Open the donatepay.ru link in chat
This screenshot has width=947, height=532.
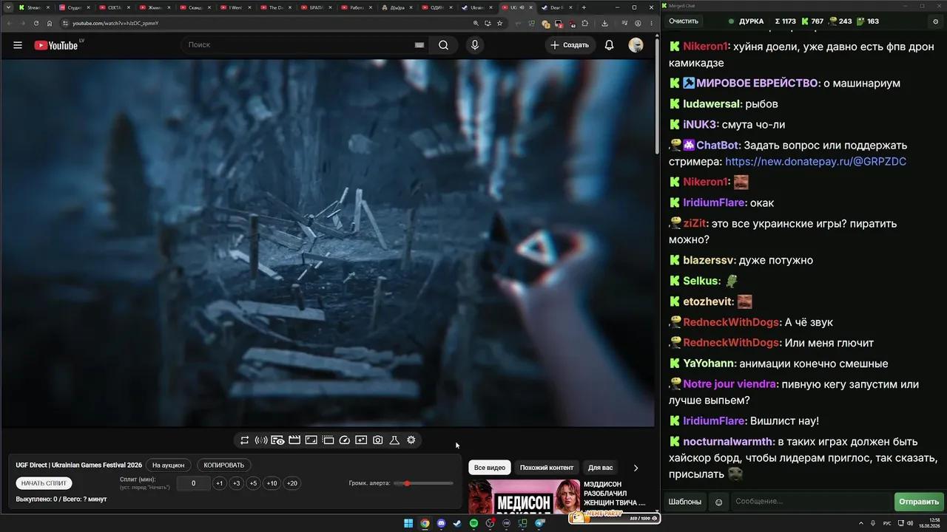(815, 161)
